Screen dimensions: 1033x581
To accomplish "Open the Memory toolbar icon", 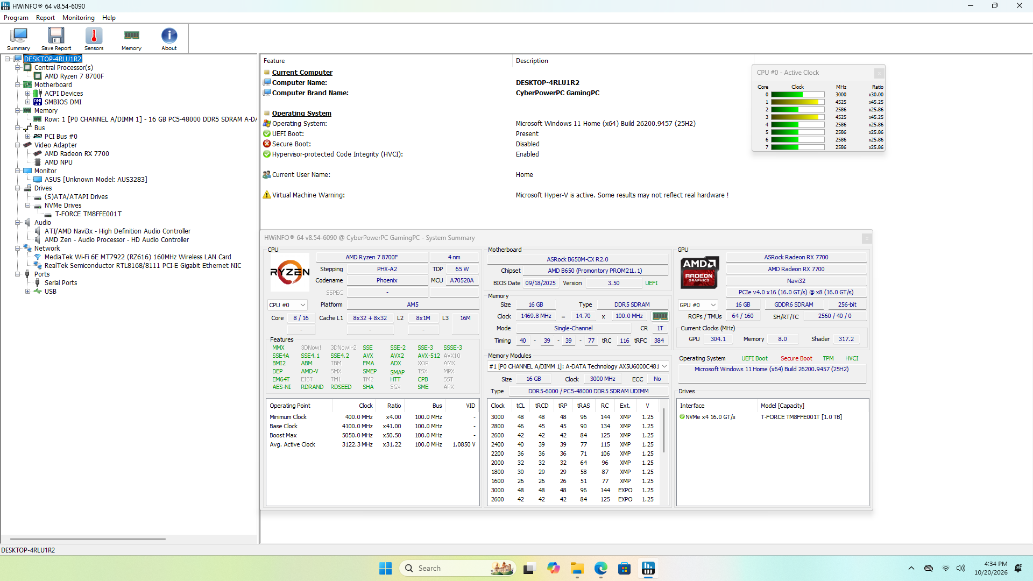I will tap(131, 39).
